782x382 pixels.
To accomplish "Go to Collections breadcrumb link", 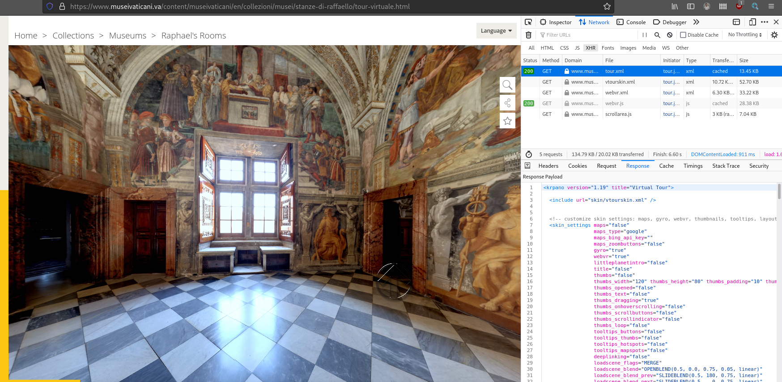I will [x=73, y=35].
